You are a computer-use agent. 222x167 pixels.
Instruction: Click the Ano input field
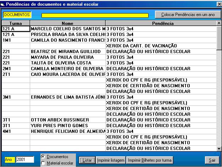point(24,160)
